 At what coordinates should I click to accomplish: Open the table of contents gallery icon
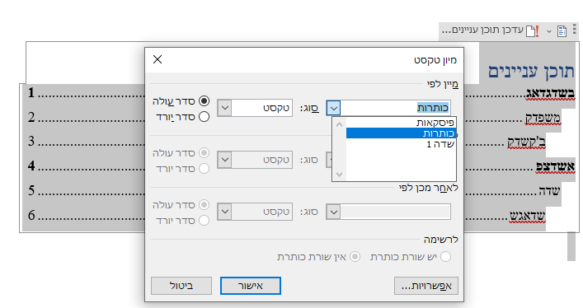pos(562,31)
